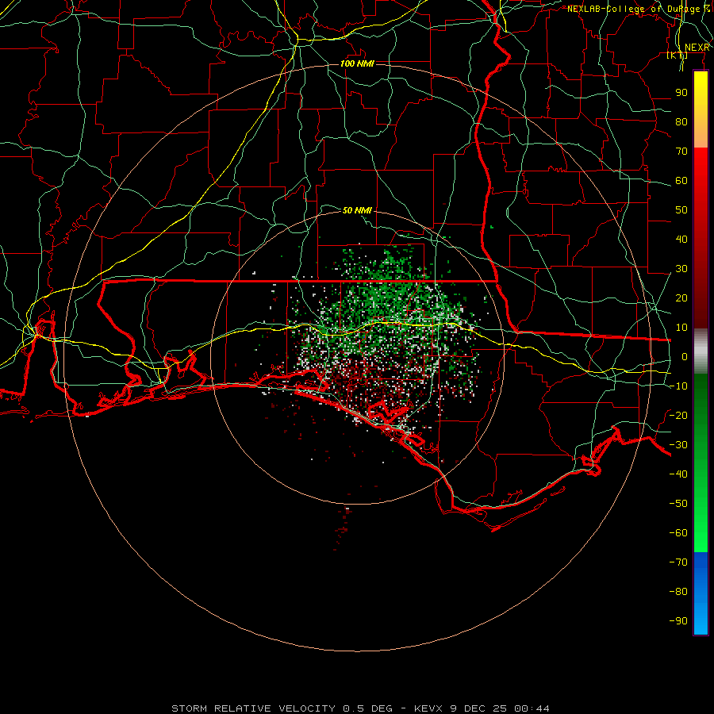Click the "80" value on the velocity scale
This screenshot has width=714, height=714.
tap(681, 122)
